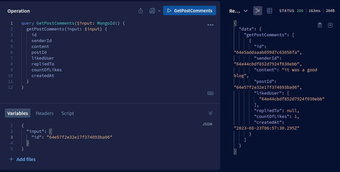Click Add files link

point(22,159)
